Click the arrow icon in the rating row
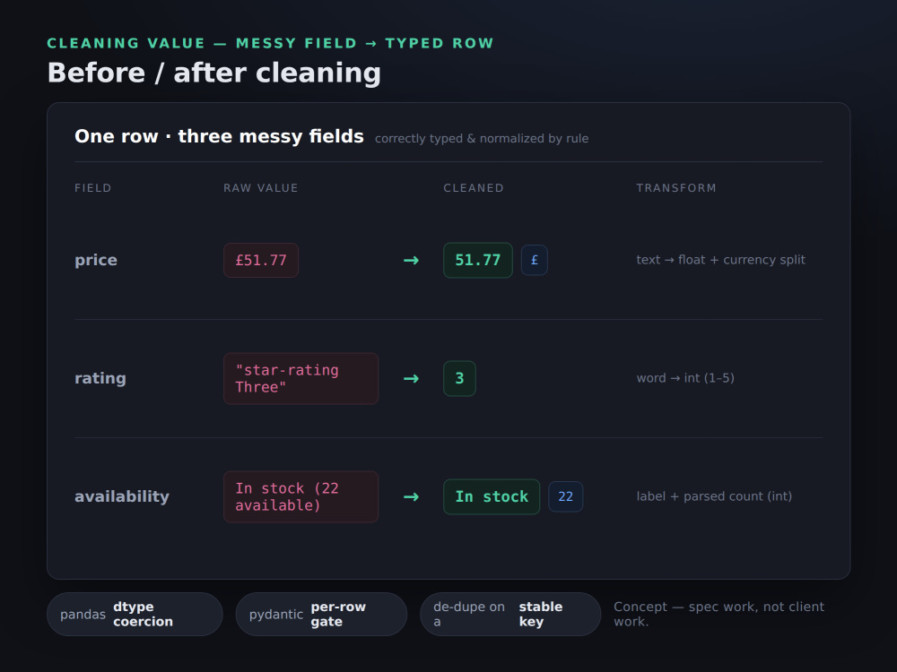Viewport: 897px width, 672px height. [x=411, y=379]
